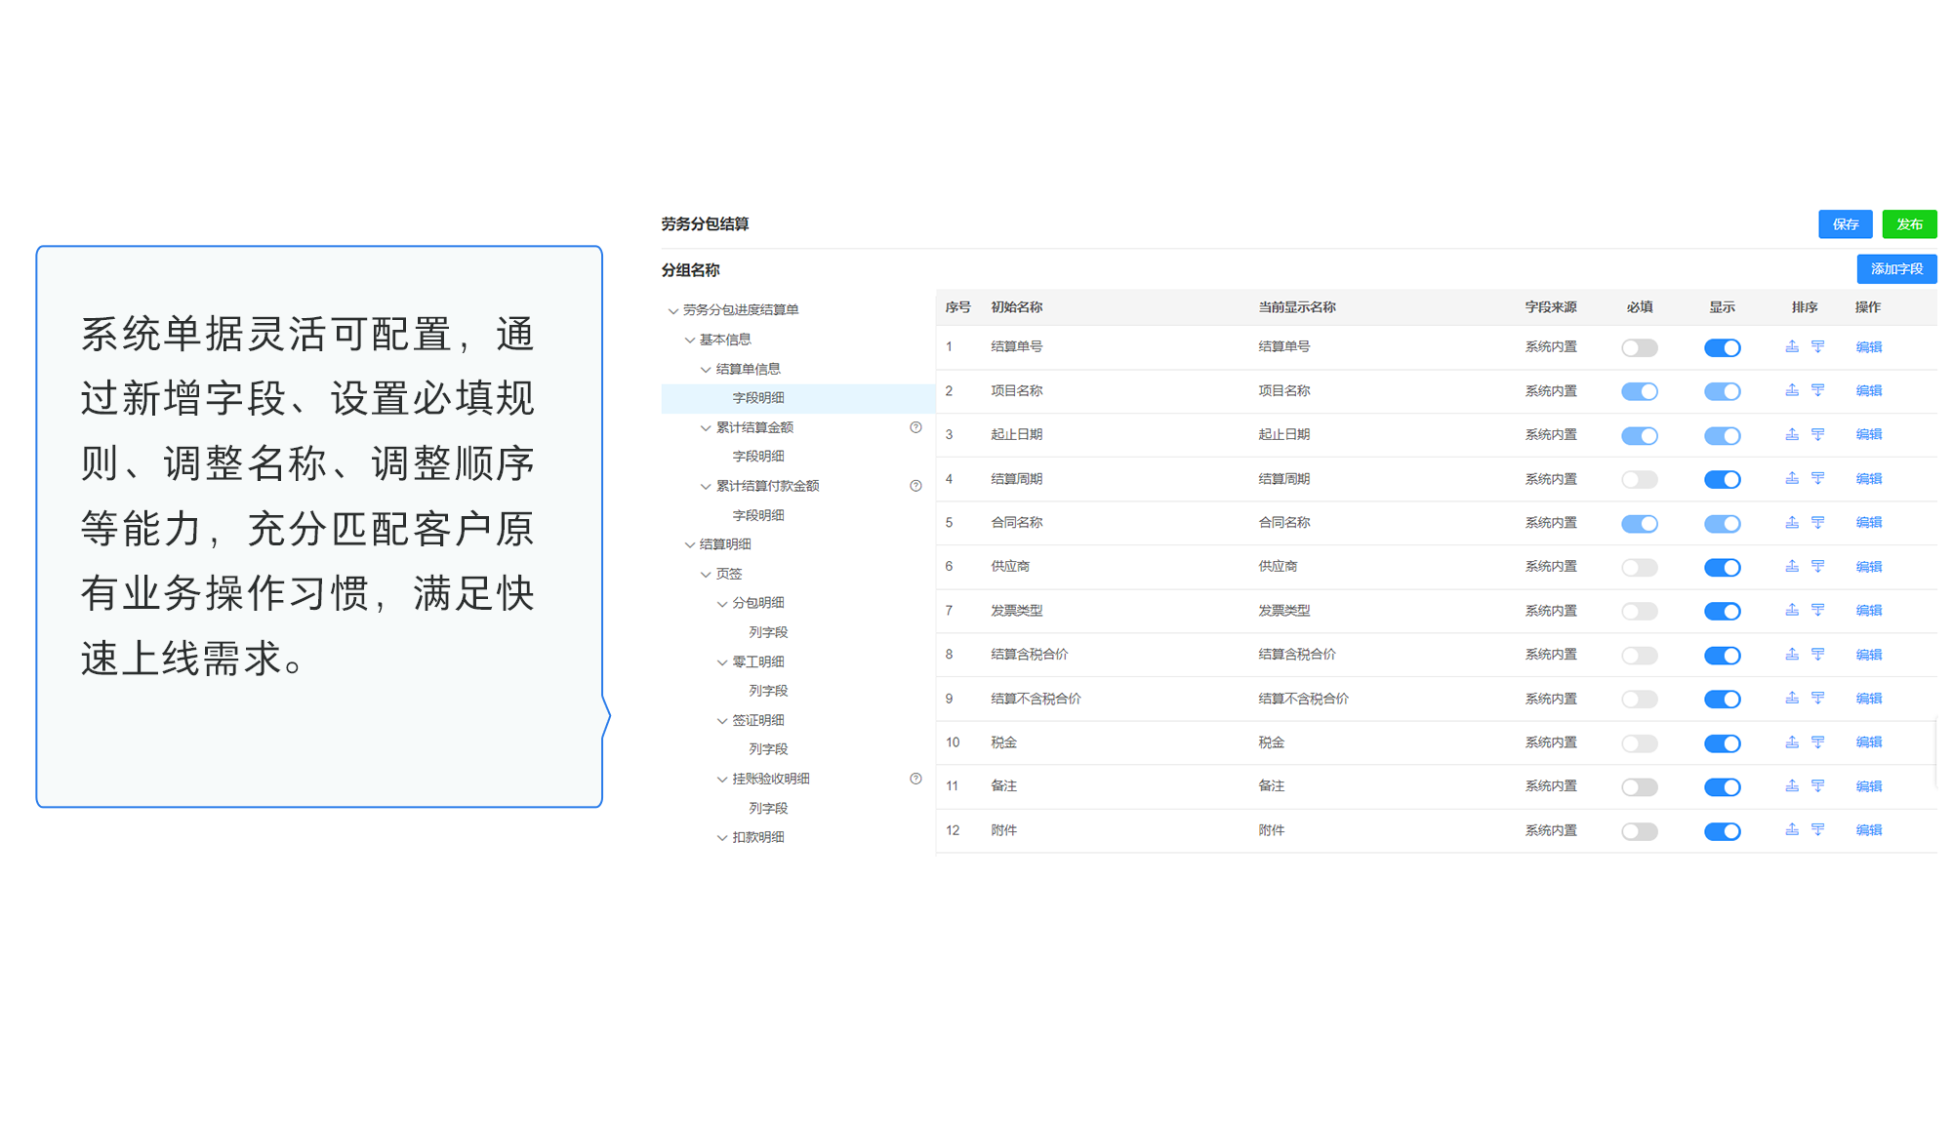Move 结算单号 row up in order

[1791, 346]
